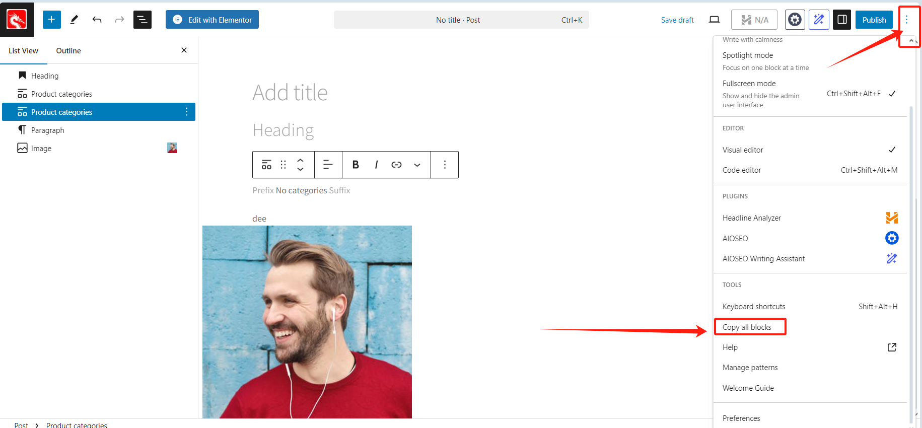Select the highlighted Product categories list row
The width and height of the screenshot is (922, 428).
(x=99, y=112)
